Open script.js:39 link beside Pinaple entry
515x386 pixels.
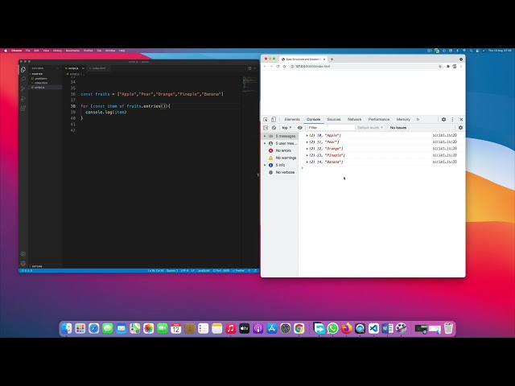coord(444,155)
